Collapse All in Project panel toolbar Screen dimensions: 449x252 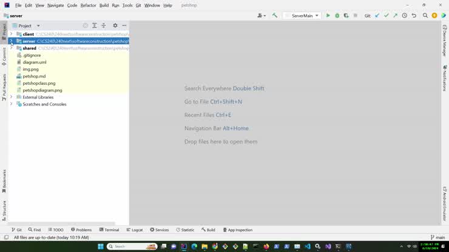(x=104, y=26)
